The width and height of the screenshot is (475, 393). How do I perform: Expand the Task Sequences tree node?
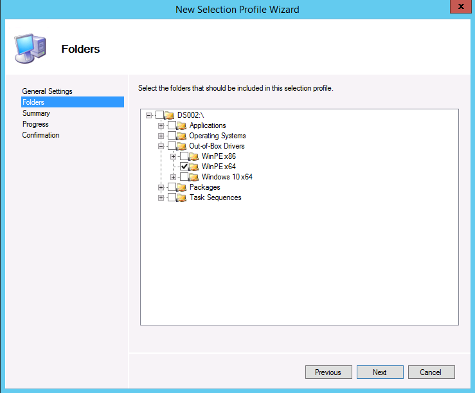[161, 197]
